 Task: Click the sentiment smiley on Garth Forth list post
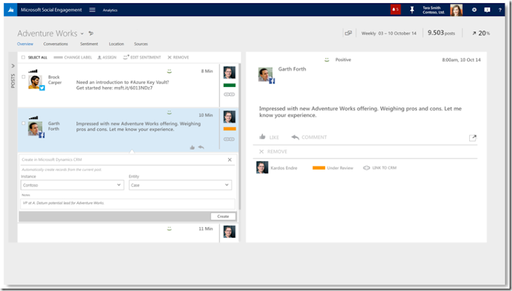(169, 113)
